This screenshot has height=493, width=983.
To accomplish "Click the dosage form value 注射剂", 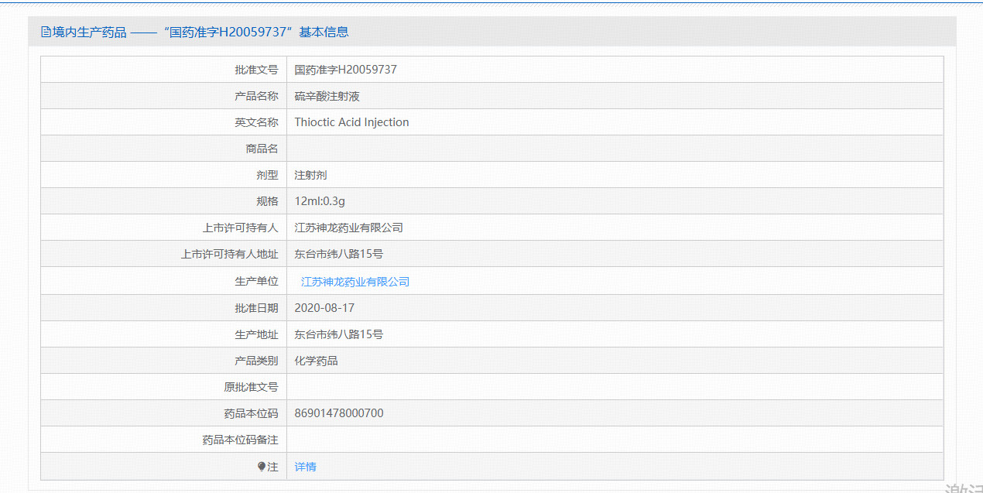I will [x=310, y=175].
